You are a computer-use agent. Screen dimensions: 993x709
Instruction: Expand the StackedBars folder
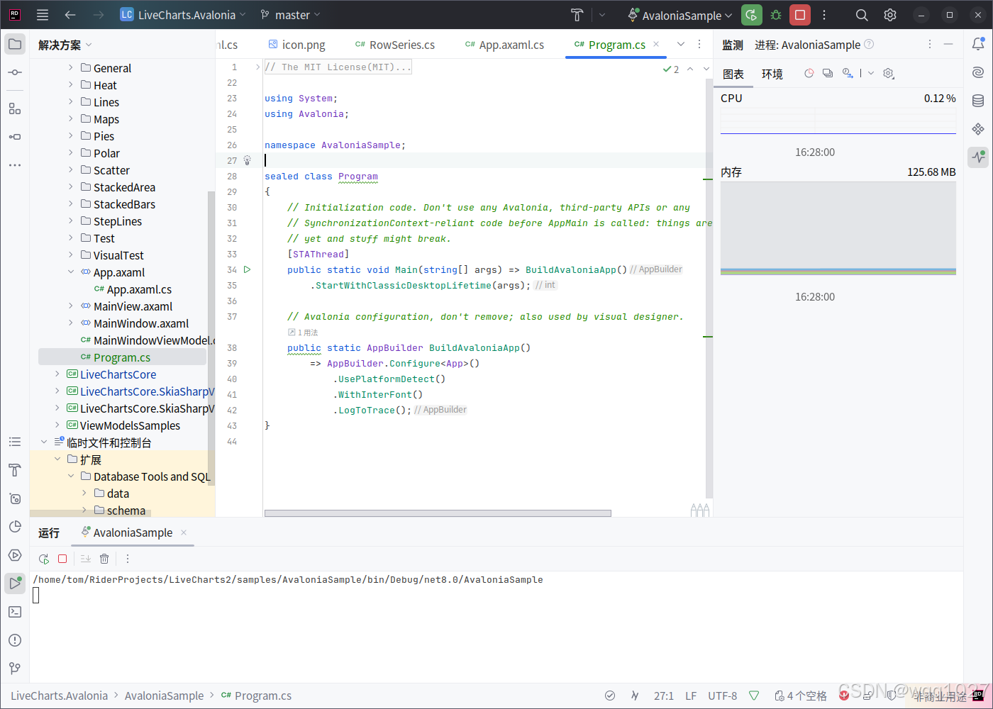pos(70,204)
